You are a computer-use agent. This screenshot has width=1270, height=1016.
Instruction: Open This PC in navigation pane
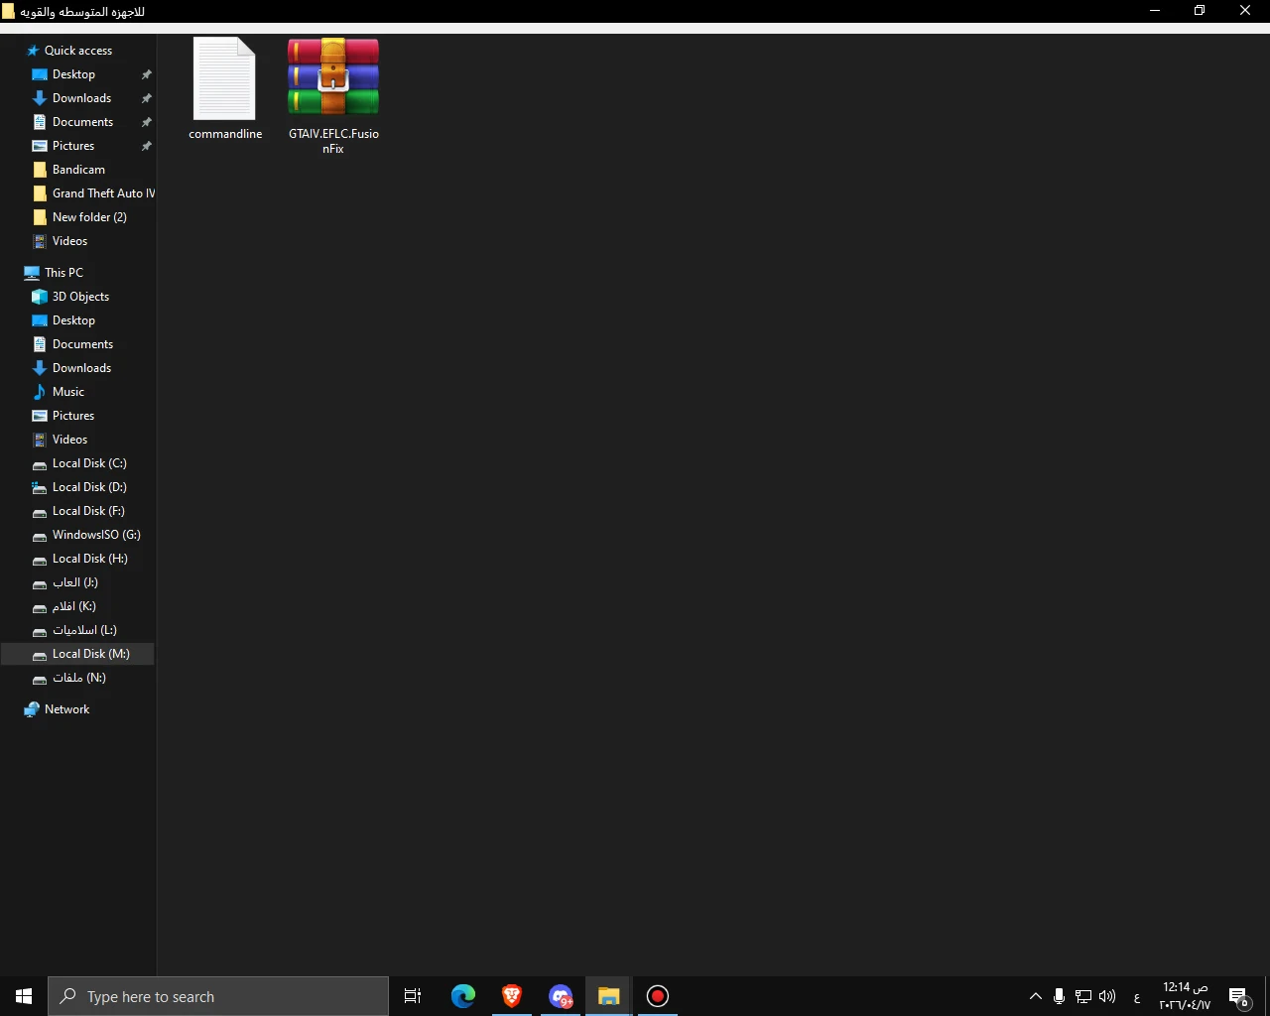point(63,273)
